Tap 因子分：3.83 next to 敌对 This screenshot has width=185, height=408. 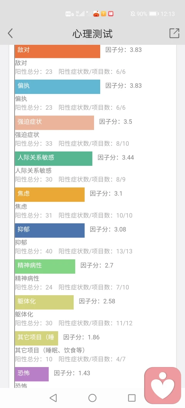[x=123, y=50]
